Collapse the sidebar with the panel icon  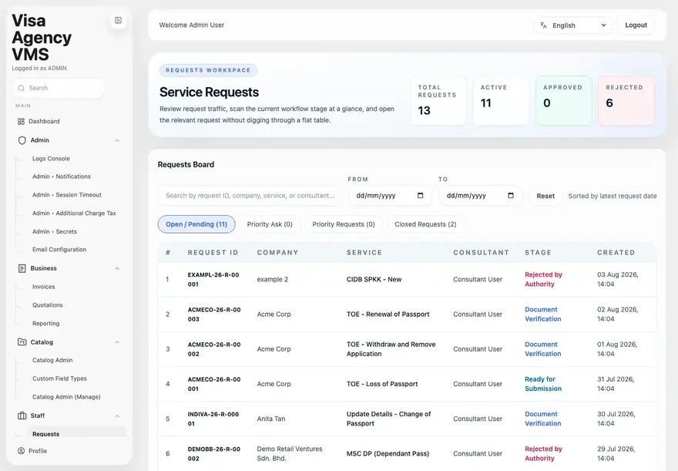coord(118,20)
